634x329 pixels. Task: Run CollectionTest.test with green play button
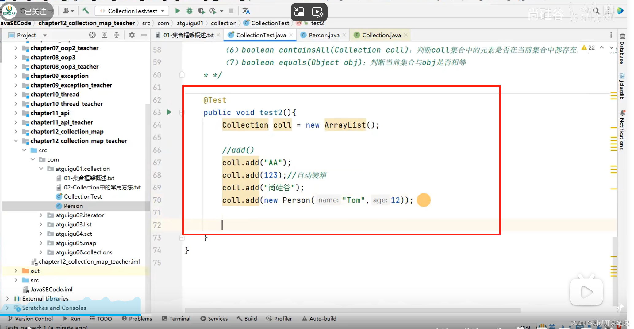177,11
